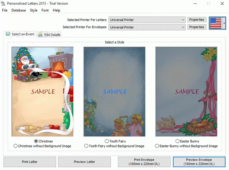Click the Tooth Fairy sample thumbnail
Viewport: 229px width, 170px height.
pos(114,92)
